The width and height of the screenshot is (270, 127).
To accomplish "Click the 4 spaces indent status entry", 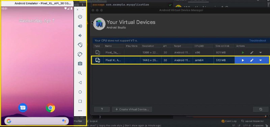I will tap(258, 125).
